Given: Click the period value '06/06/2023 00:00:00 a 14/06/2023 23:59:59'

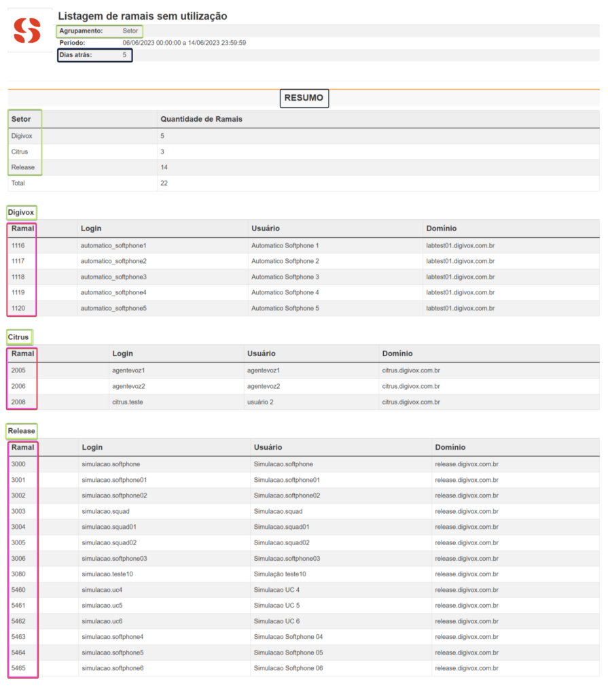Looking at the screenshot, I should tap(184, 43).
